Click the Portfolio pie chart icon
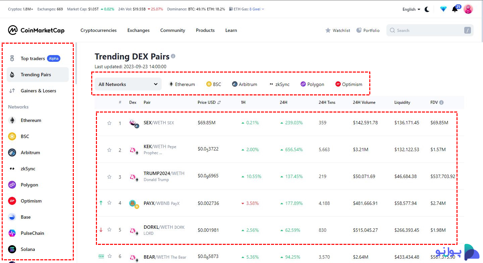483x263 pixels. pyautogui.click(x=359, y=30)
